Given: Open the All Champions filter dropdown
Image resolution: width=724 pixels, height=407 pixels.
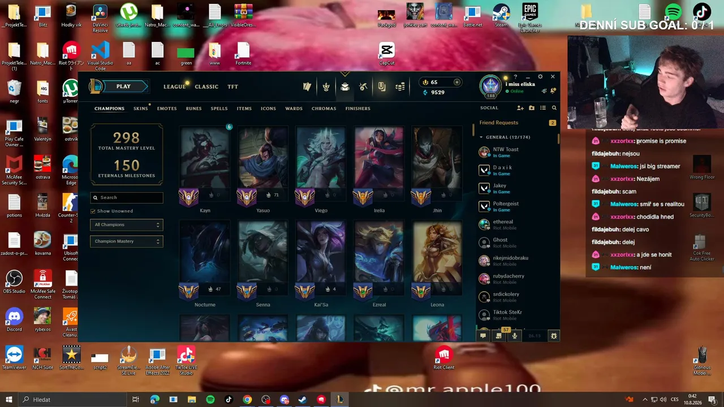Looking at the screenshot, I should (126, 224).
